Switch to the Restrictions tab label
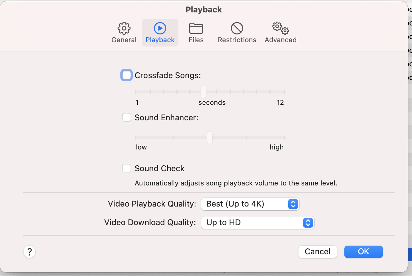The image size is (412, 276). point(237,40)
